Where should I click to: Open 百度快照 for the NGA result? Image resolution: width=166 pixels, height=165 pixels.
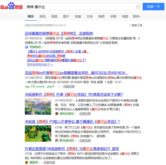(x=69, y=87)
